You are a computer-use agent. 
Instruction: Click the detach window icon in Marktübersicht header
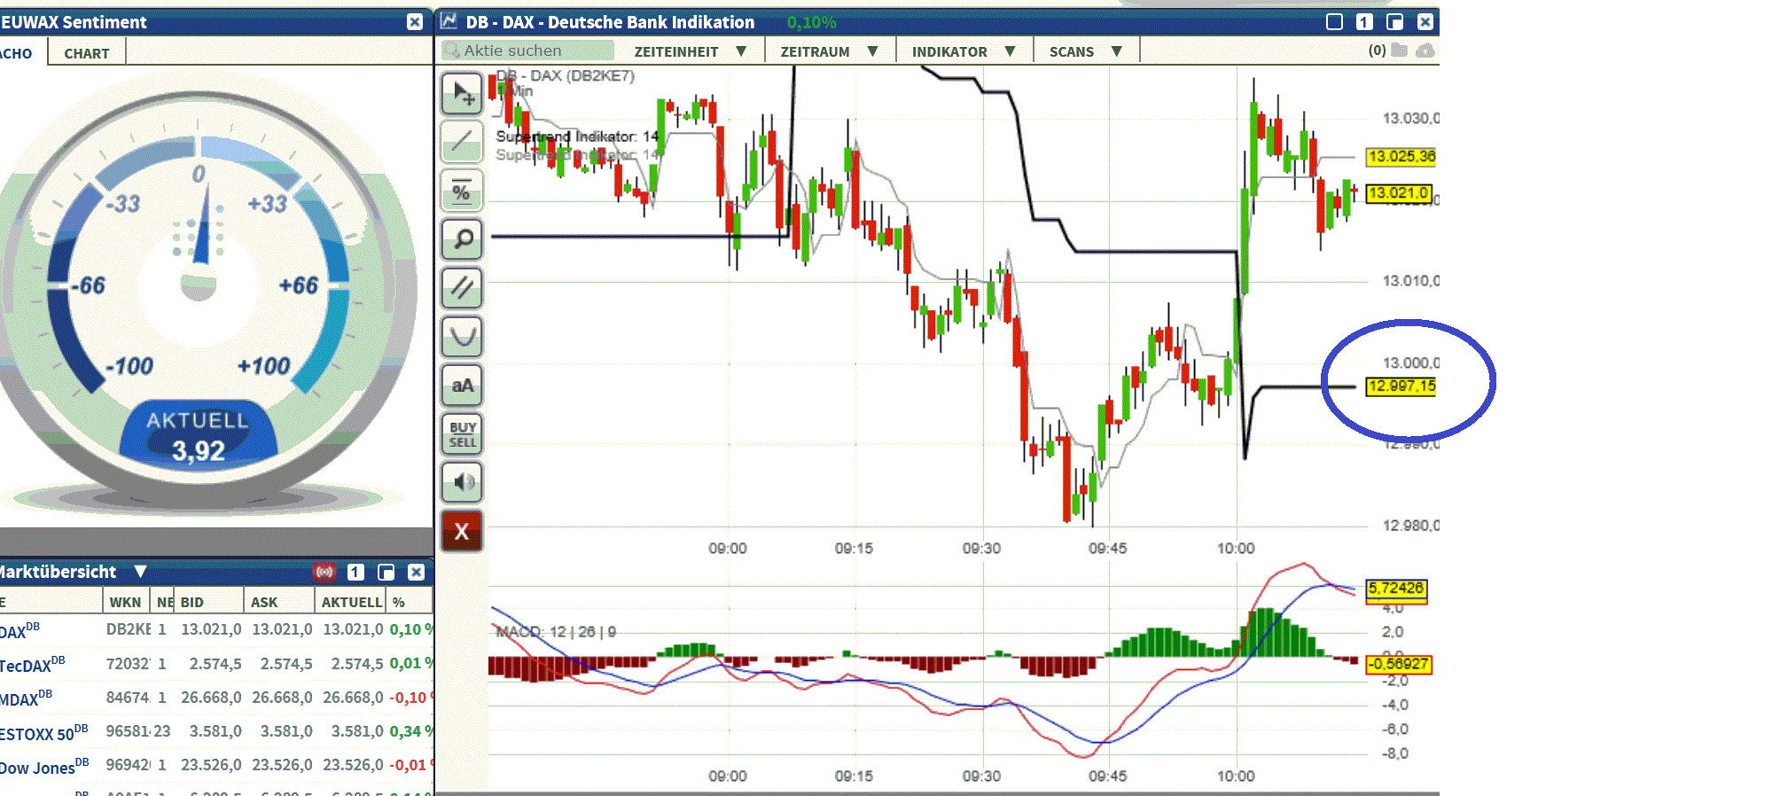click(386, 572)
